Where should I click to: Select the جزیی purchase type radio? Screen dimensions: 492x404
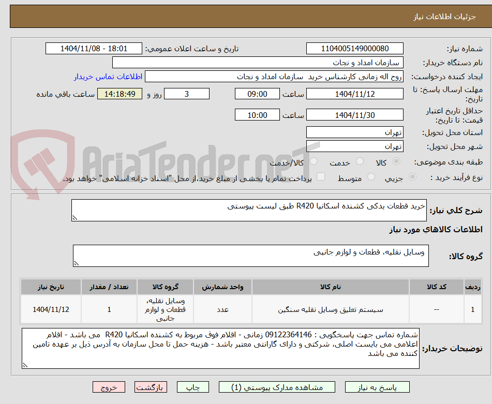(413, 177)
